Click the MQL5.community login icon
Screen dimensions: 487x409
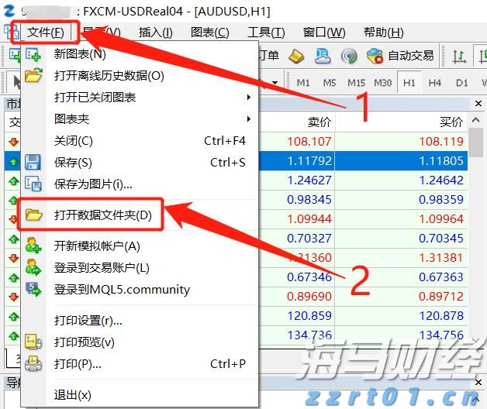click(x=33, y=290)
